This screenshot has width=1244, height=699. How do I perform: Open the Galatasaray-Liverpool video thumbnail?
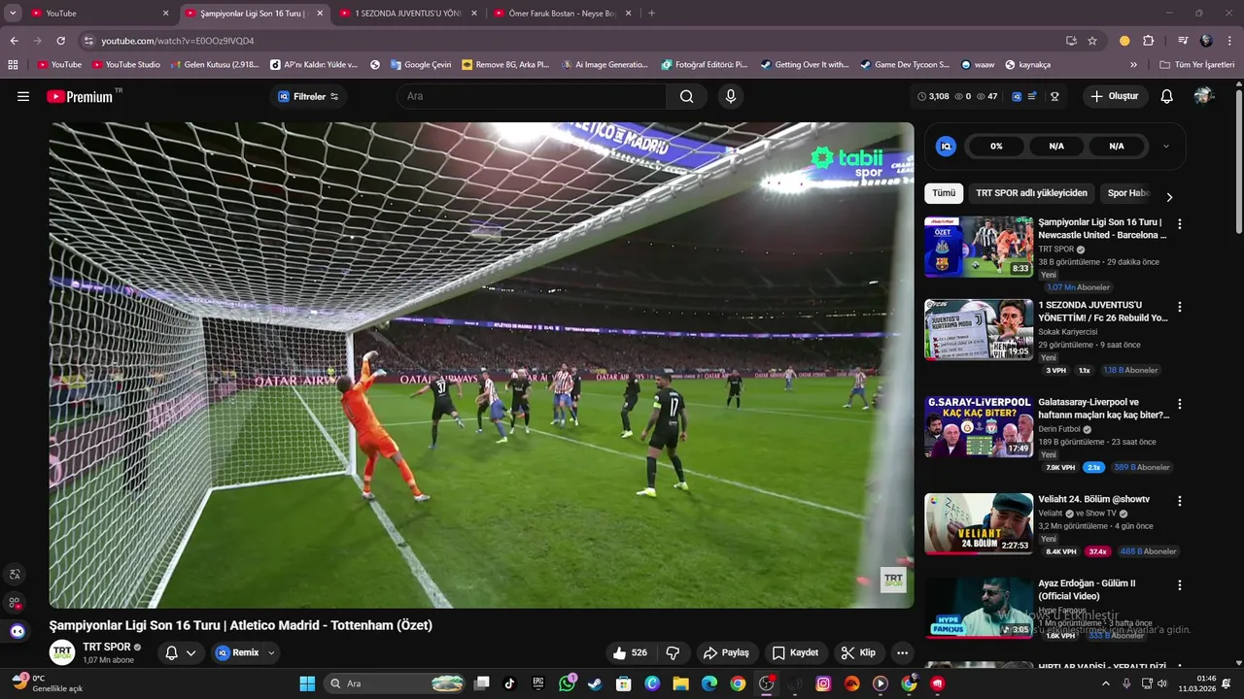point(979,427)
